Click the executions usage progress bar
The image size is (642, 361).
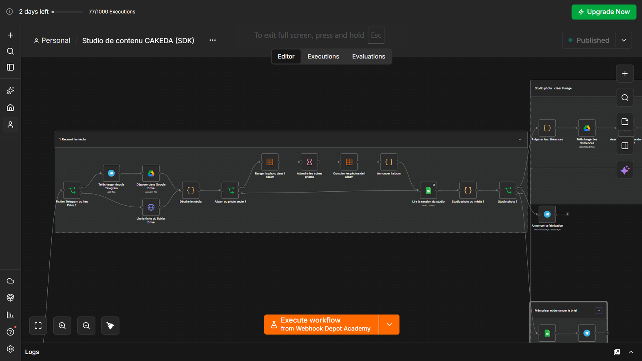point(67,12)
